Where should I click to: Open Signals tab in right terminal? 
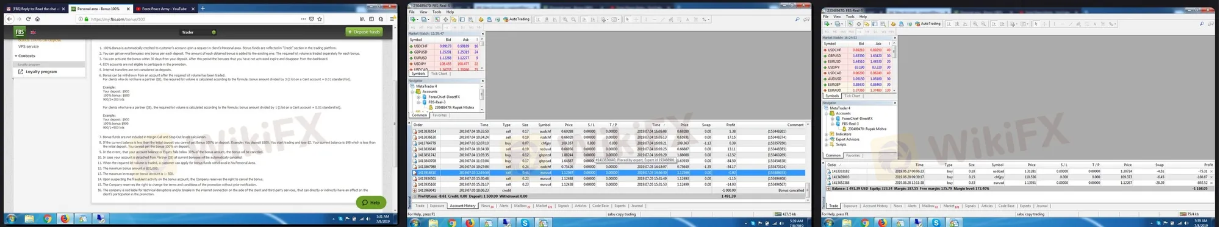pos(970,206)
